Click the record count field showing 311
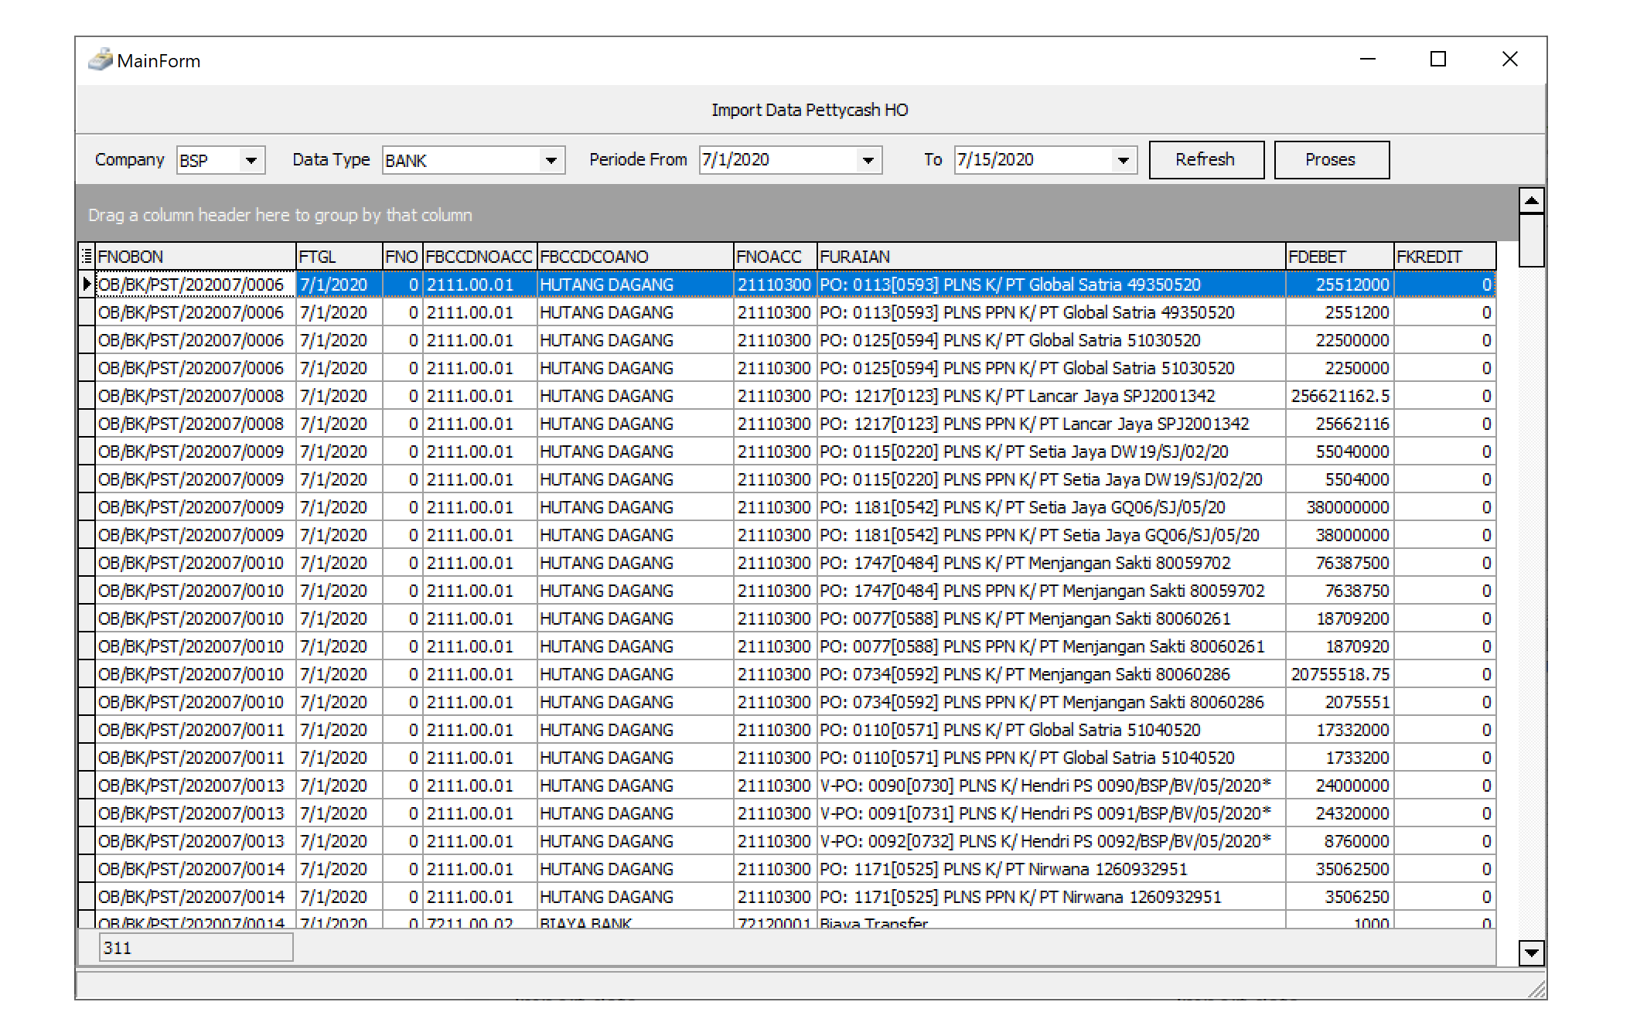The width and height of the screenshot is (1630, 1036). click(x=196, y=947)
